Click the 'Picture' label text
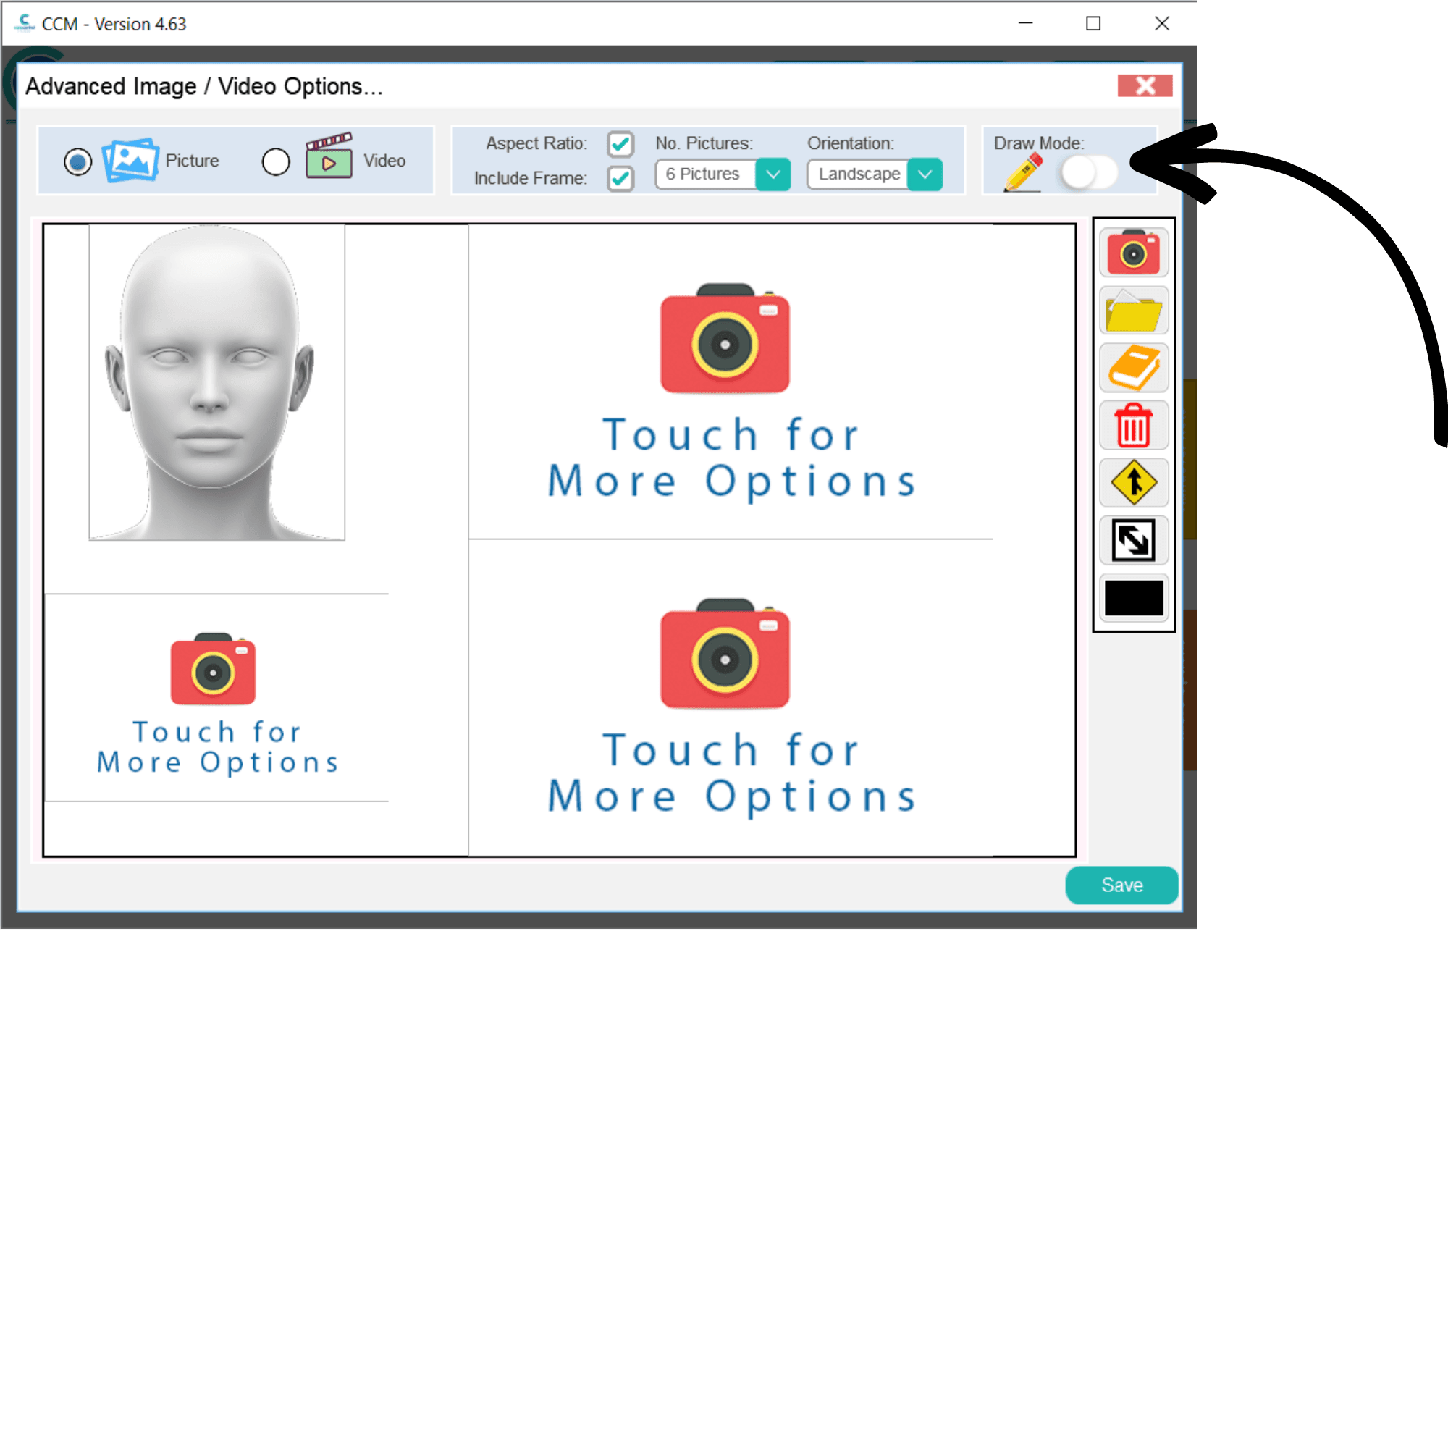 (x=192, y=161)
